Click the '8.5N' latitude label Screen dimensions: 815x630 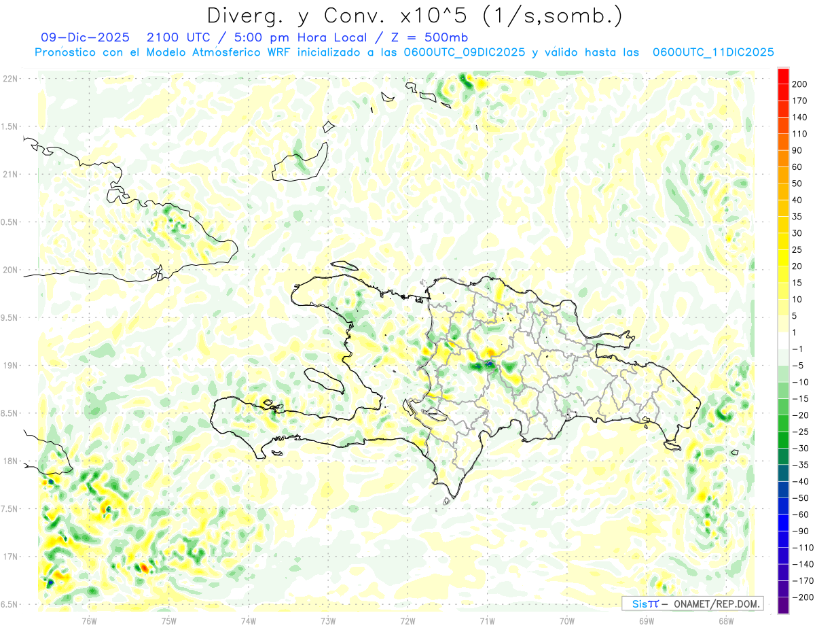pyautogui.click(x=10, y=413)
